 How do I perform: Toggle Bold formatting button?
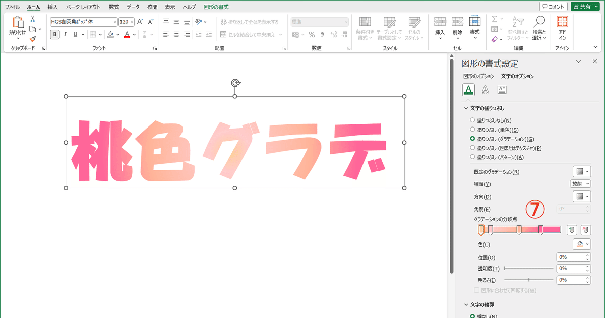pyautogui.click(x=54, y=34)
